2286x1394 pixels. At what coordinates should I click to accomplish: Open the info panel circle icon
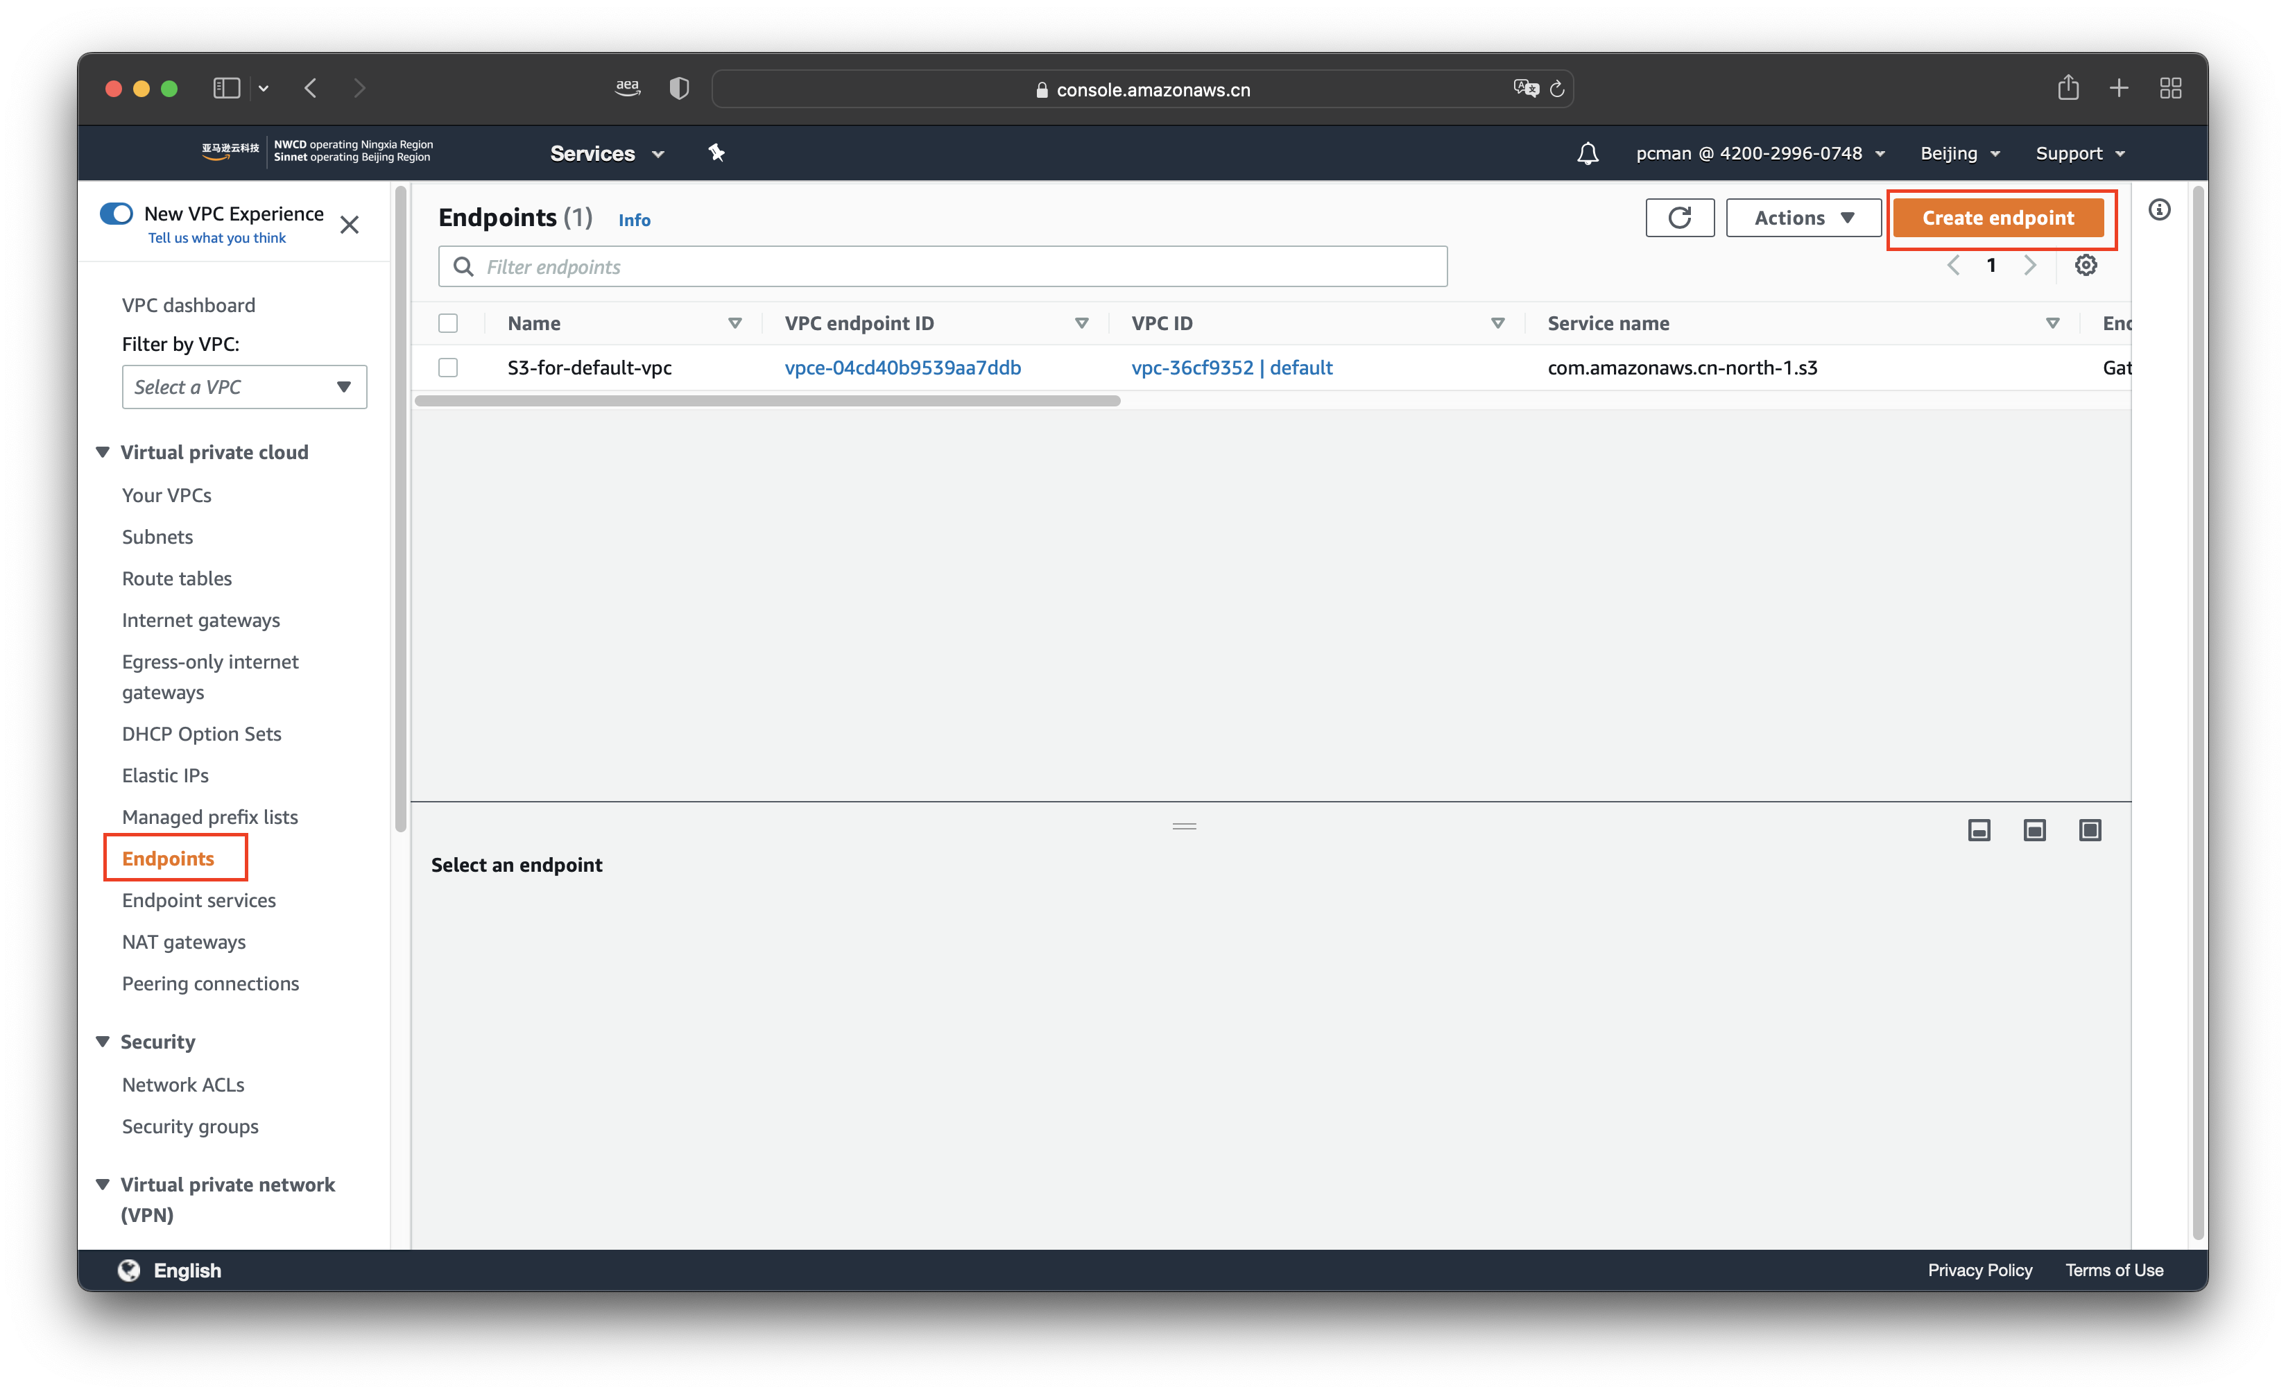tap(2160, 209)
